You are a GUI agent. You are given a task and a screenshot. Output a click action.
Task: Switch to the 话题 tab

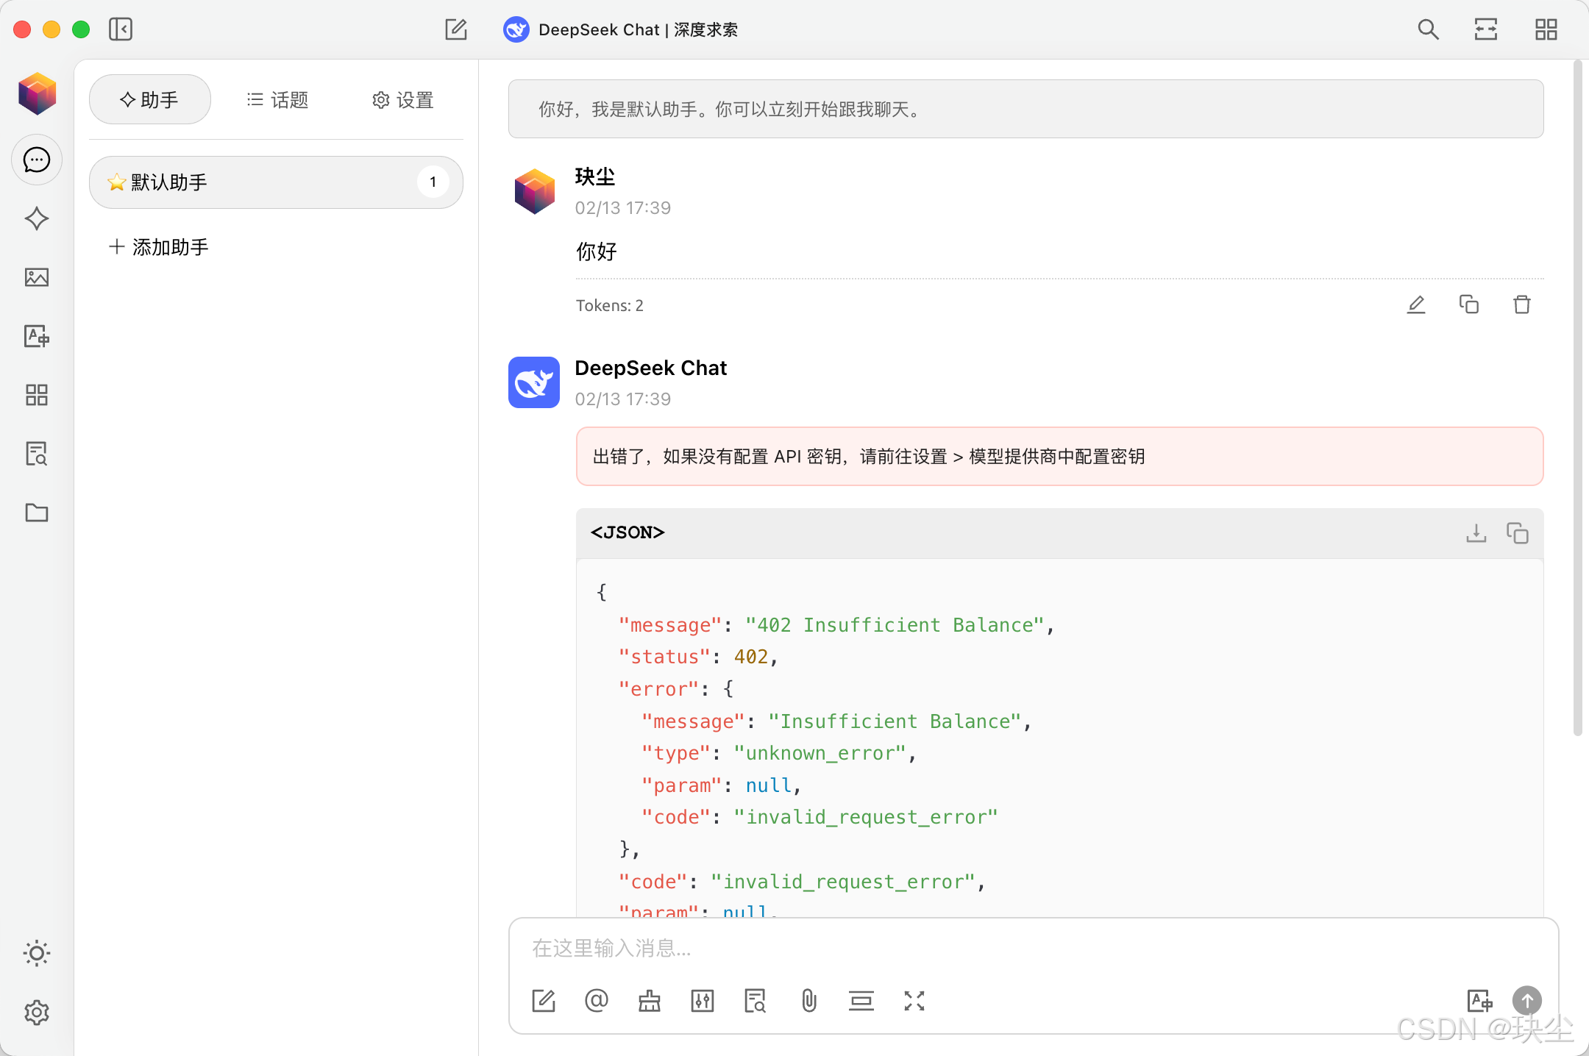(277, 100)
